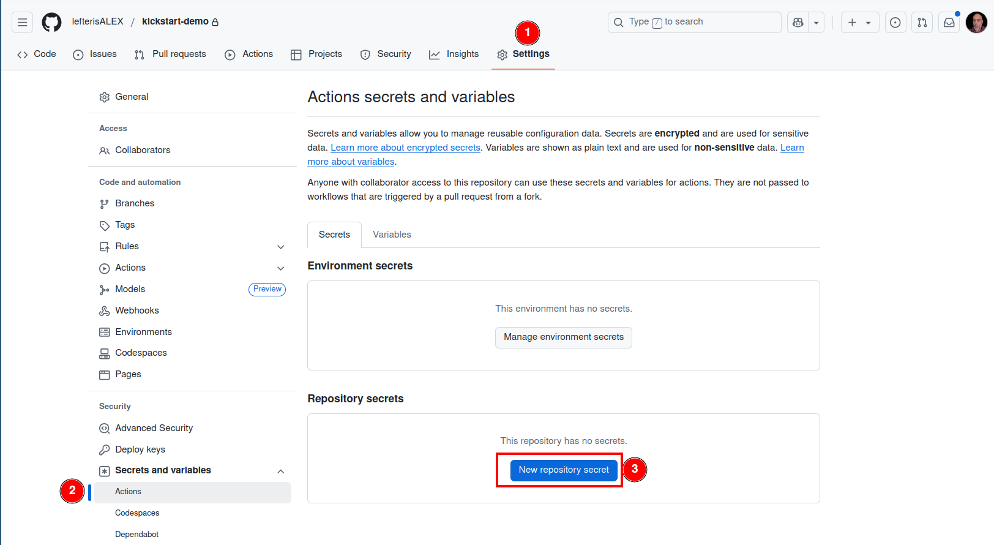Click the Environments server icon
The height and width of the screenshot is (545, 994).
tap(105, 332)
